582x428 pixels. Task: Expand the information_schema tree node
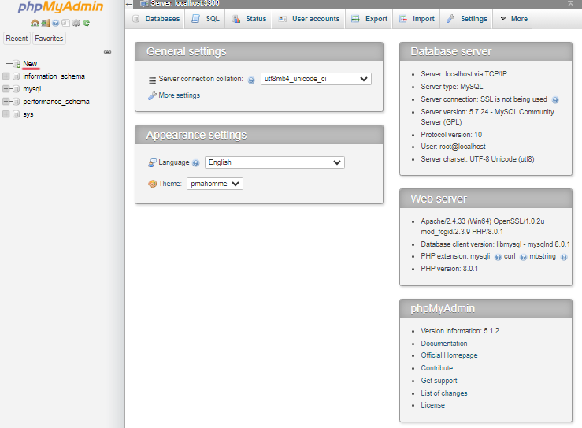pyautogui.click(x=6, y=76)
